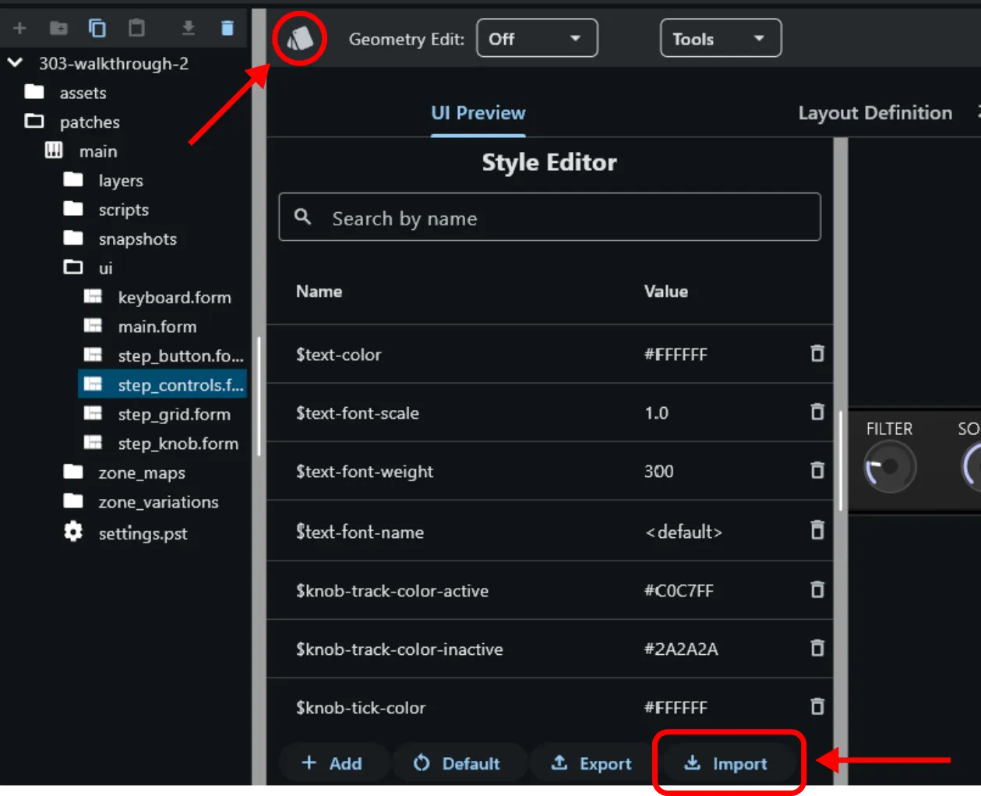Switch to the UI Preview tab
This screenshot has height=796, width=981.
pyautogui.click(x=478, y=113)
